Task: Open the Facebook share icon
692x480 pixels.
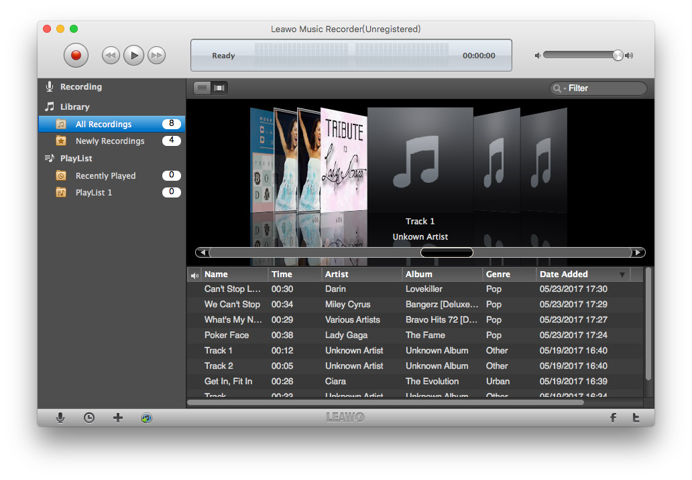Action: coord(613,418)
